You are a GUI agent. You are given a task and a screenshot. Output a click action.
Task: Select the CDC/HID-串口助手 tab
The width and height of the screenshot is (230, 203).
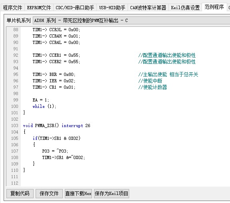point(75,8)
